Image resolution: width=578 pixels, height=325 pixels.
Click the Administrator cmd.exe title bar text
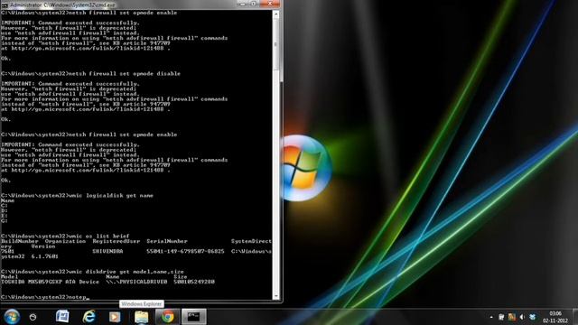62,5
